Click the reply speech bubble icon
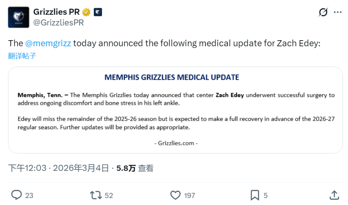The width and height of the screenshot is (348, 205). click(17, 195)
